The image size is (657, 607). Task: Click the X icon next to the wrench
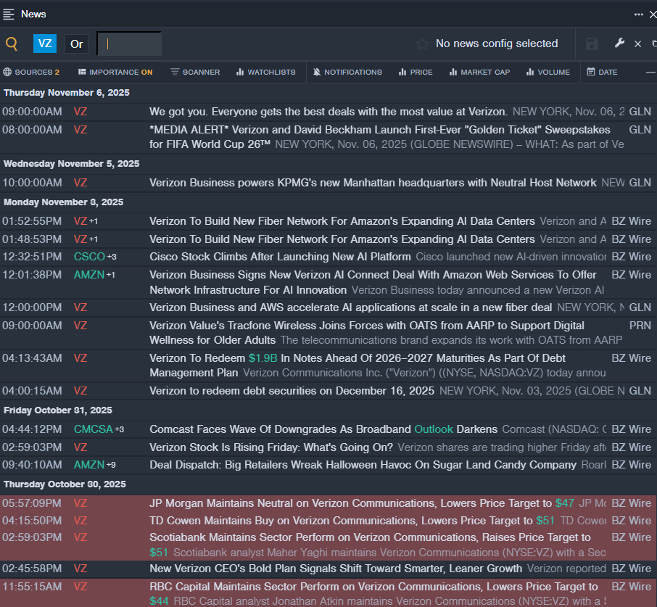tap(637, 44)
